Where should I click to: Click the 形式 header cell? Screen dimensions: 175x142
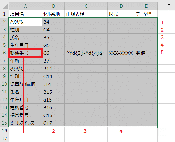(x=121, y=14)
